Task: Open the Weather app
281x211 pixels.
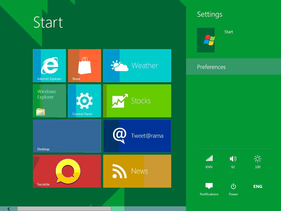Action: [137, 65]
